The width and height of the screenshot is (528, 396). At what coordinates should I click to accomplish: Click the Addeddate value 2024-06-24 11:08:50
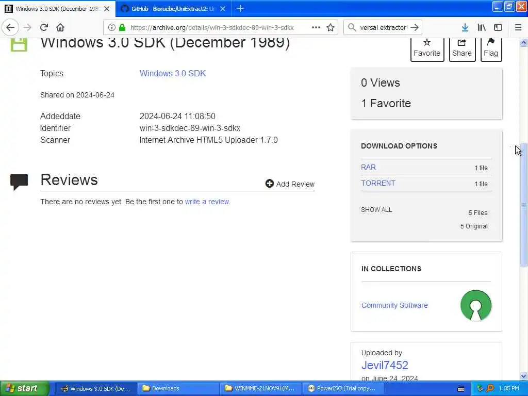pos(177,116)
